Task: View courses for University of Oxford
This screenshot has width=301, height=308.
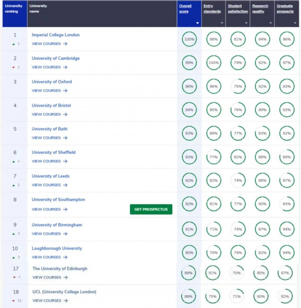Action: (46, 91)
